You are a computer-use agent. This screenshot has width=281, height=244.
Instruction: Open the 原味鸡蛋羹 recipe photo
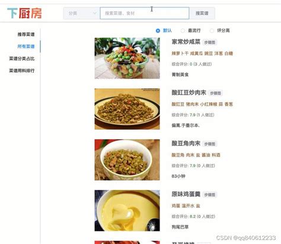coord(127,211)
